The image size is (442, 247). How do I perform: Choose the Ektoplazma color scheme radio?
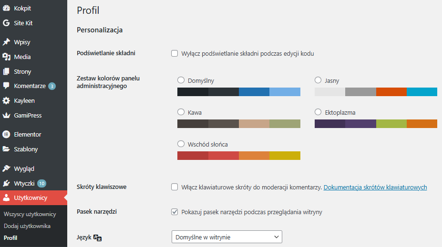pos(318,112)
